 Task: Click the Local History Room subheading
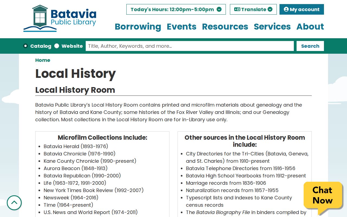click(x=75, y=90)
